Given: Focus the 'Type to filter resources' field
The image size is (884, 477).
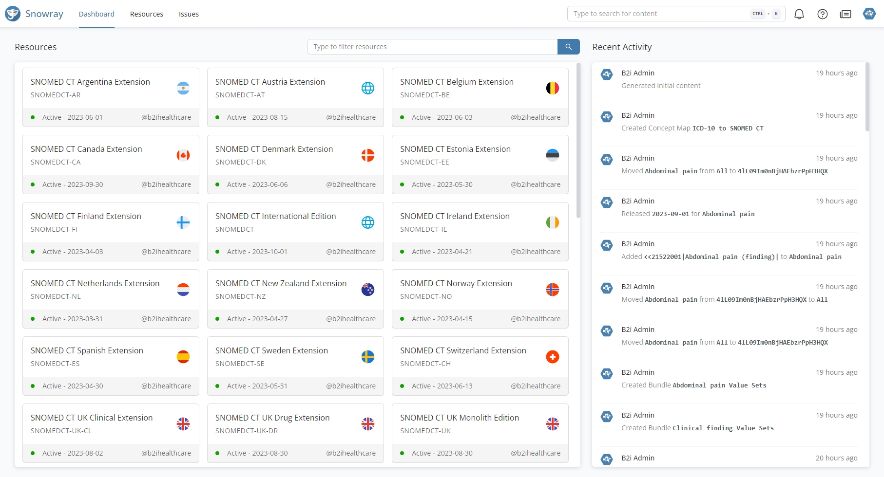Looking at the screenshot, I should (432, 47).
